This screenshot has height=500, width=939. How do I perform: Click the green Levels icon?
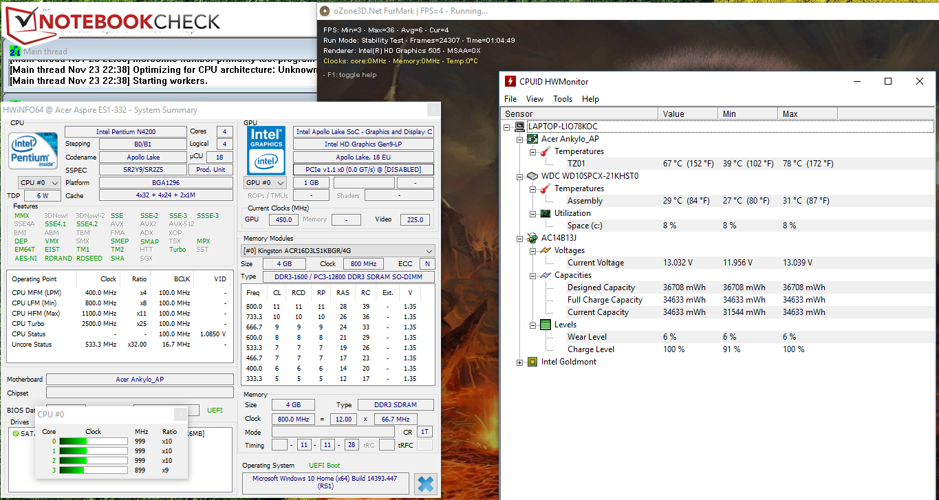pos(545,325)
